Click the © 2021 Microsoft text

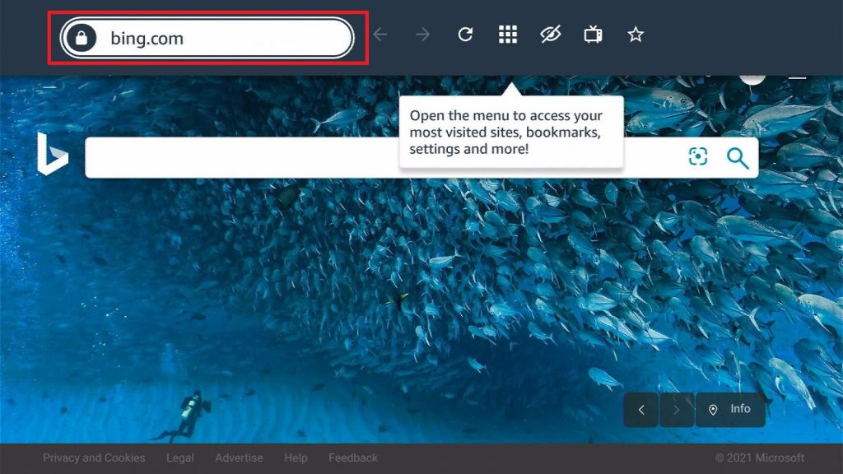point(760,458)
